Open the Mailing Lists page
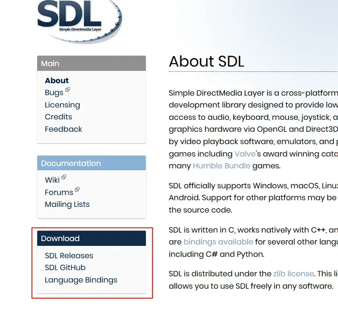The width and height of the screenshot is (338, 331). coord(67,204)
